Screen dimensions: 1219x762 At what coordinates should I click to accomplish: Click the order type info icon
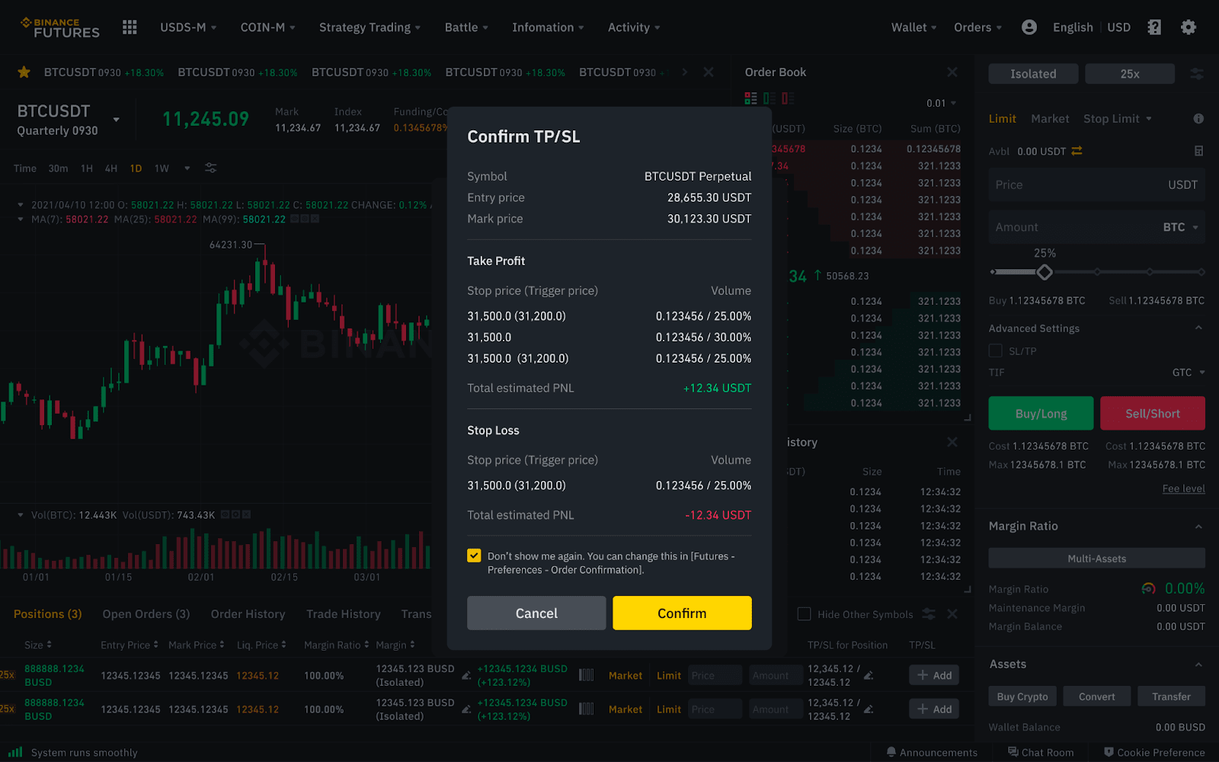(x=1198, y=119)
